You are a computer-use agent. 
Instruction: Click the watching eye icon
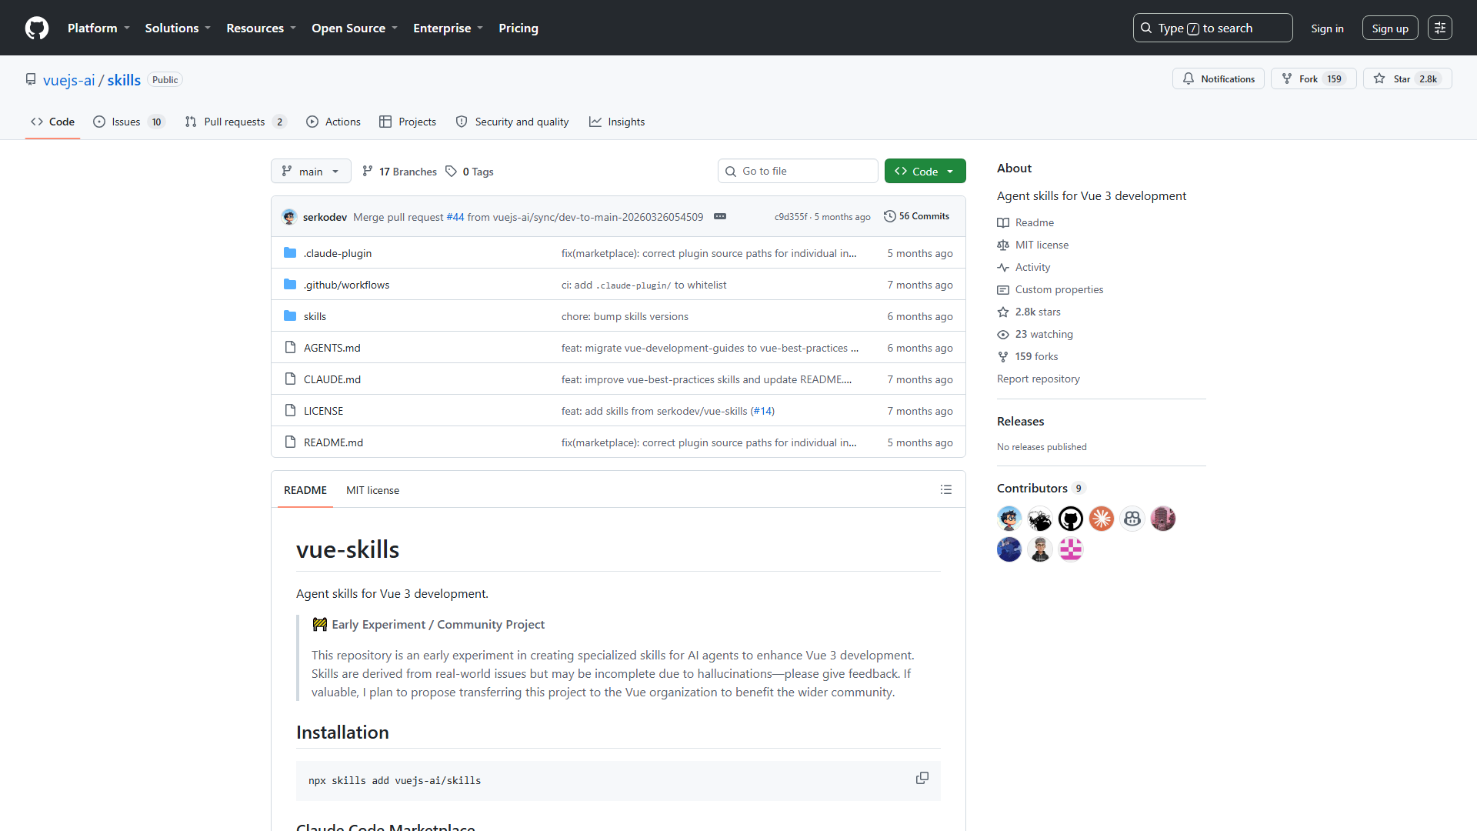coord(1003,334)
